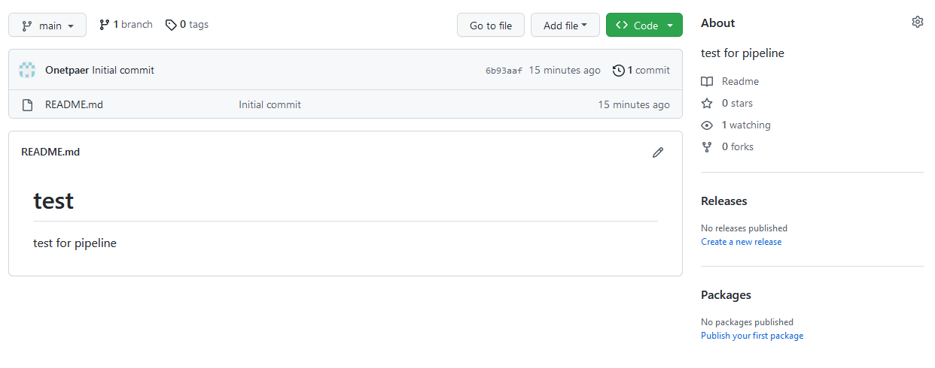Click the test for pipeline README paragraph
This screenshot has height=368, width=935.
tap(75, 243)
